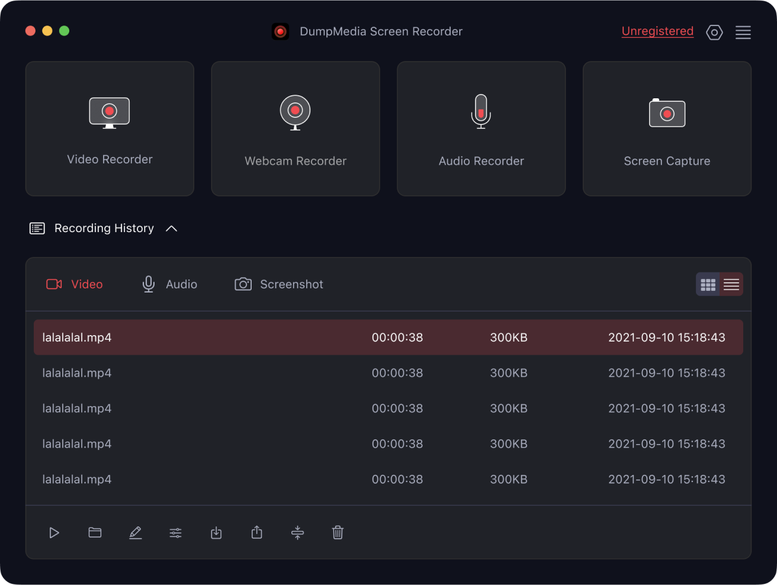Click the pencil rename icon
777x585 pixels.
tap(136, 533)
